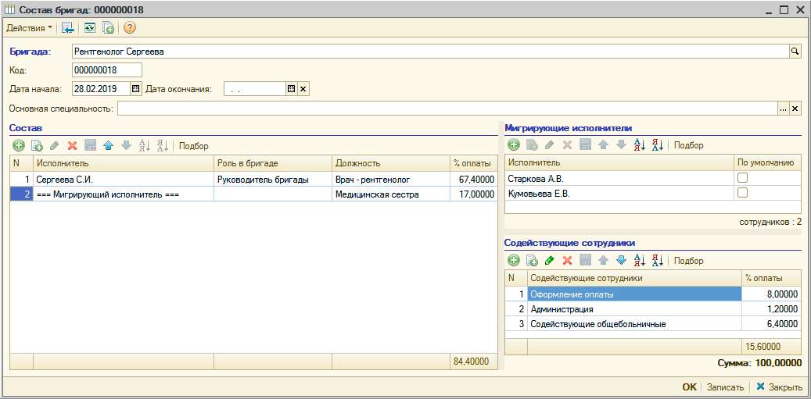
Task: Add a new row in Состав table
Action: pyautogui.click(x=19, y=146)
